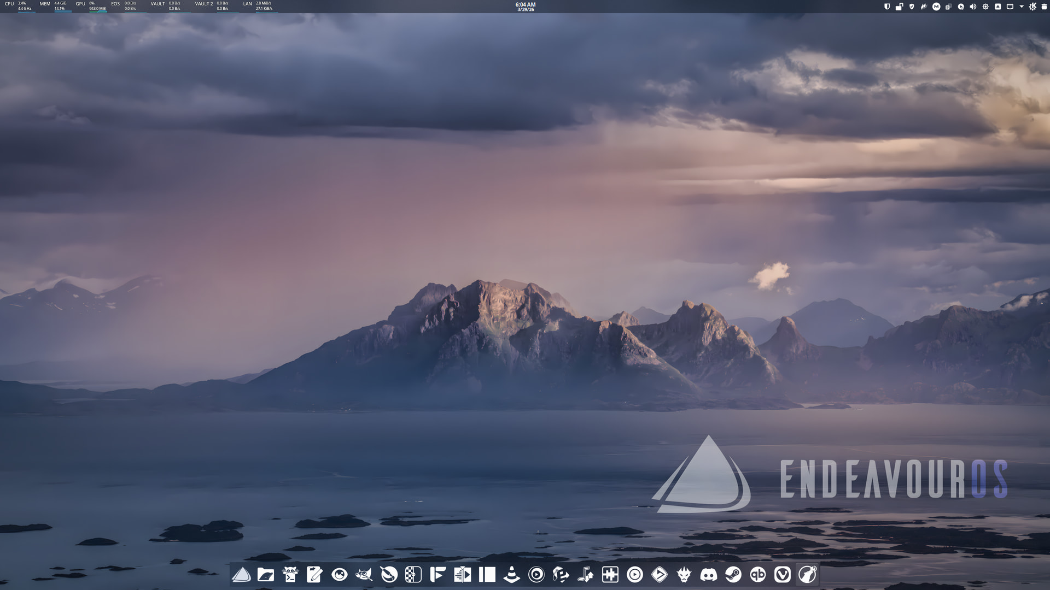Open the qBittorrent client
Viewport: 1050px width, 590px height.
click(758, 575)
